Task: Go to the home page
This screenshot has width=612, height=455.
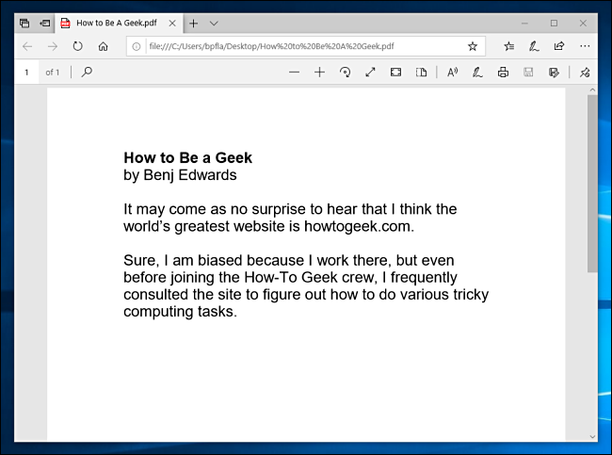Action: click(x=103, y=46)
